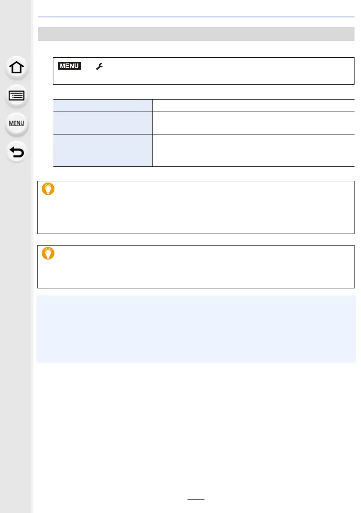
Task: Click the black MENU badge in the instruction box
Action: (x=69, y=66)
